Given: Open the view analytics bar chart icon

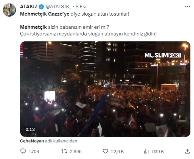Looking at the screenshot, I should pyautogui.click(x=146, y=151).
